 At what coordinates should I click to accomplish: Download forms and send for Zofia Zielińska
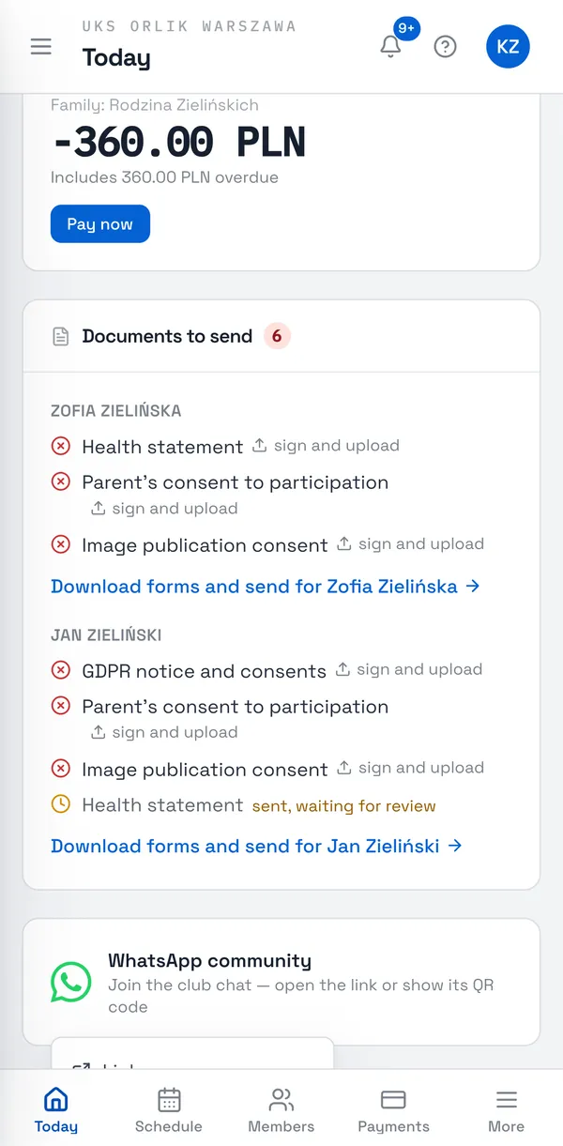pyautogui.click(x=266, y=587)
